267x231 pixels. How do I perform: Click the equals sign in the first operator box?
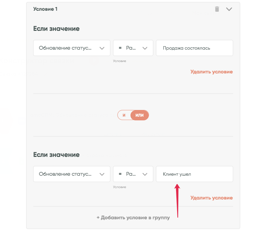120,48
